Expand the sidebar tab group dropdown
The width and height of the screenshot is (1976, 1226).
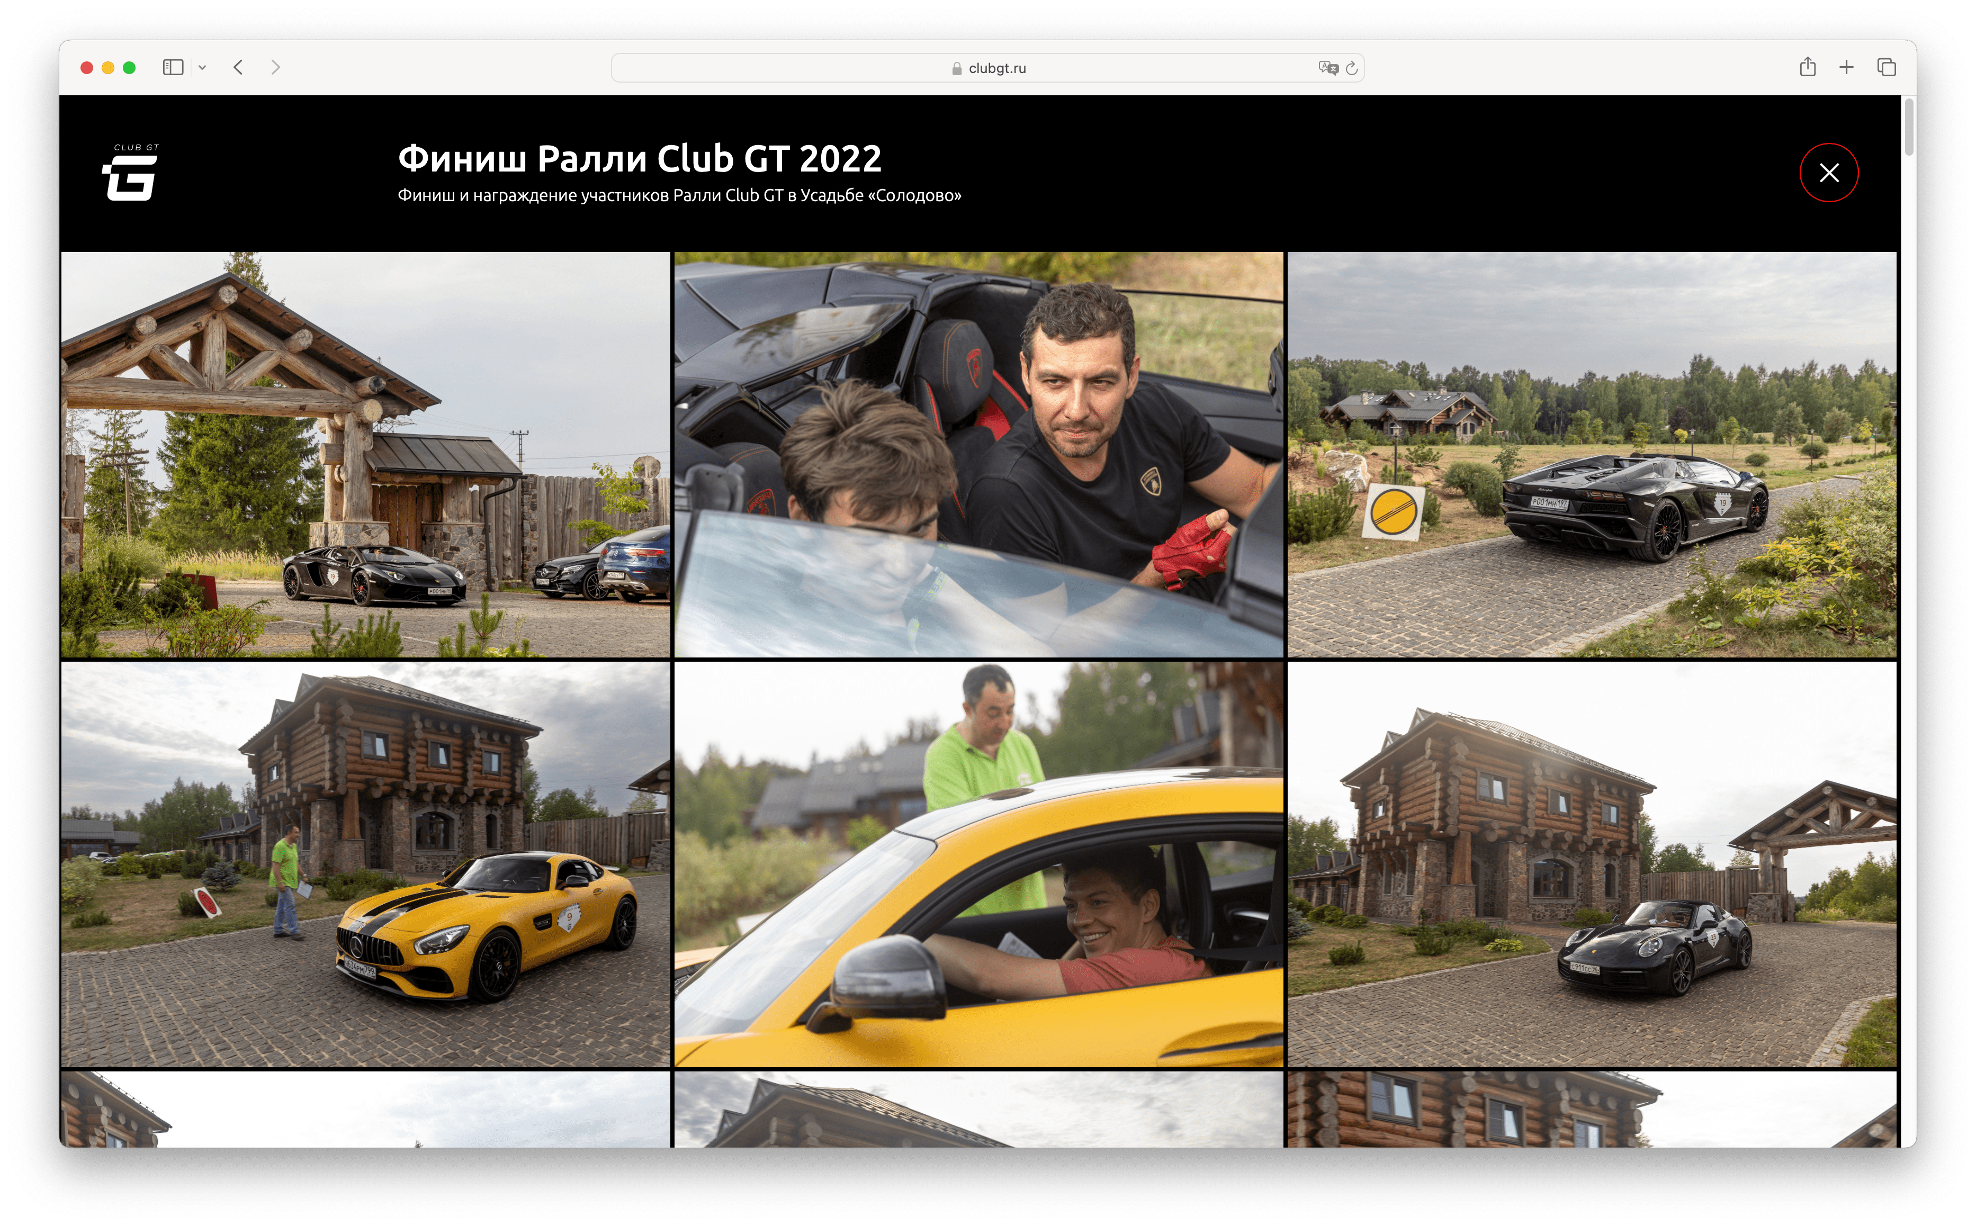202,68
